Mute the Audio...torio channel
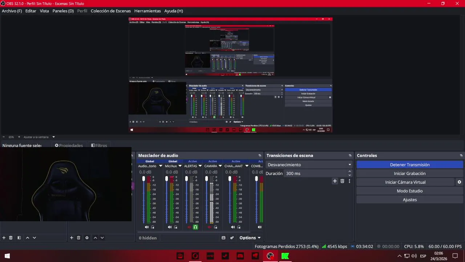 [x=146, y=227]
